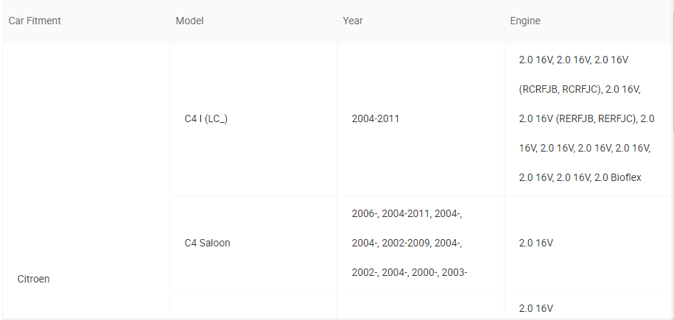Click the empty model cell below C4 Saloon
Screen dimensions: 674x320
253,305
